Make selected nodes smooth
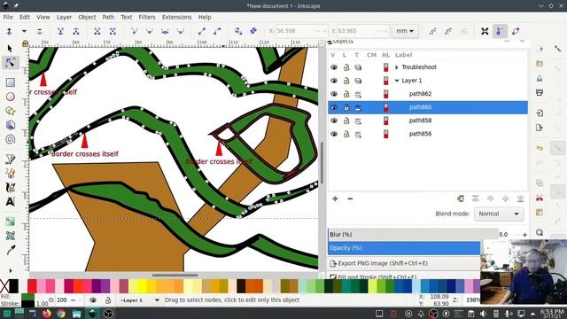Screen dimensions: 567x319 [150, 31]
